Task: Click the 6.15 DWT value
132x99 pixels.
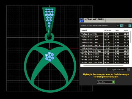Action: click(117, 62)
